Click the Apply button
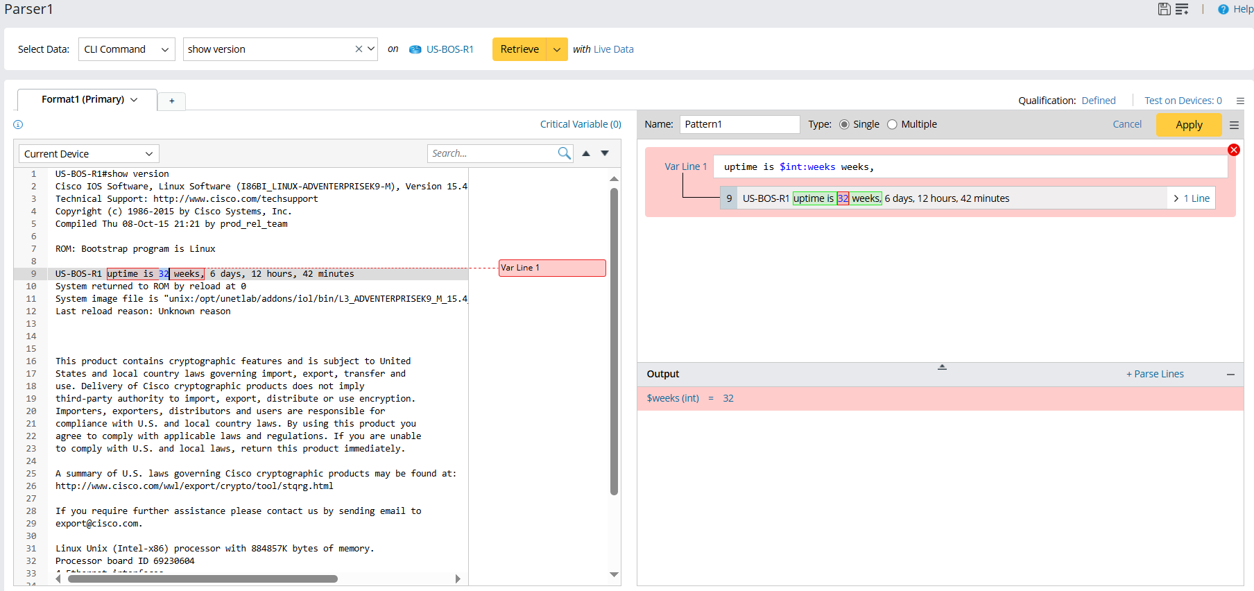Image resolution: width=1254 pixels, height=591 pixels. click(x=1189, y=125)
